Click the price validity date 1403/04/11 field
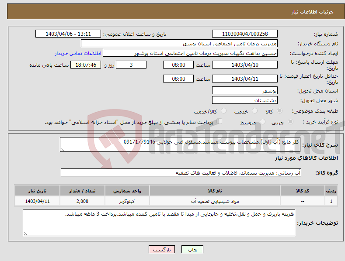Screen dimensions: 345x261 click(x=245, y=79)
